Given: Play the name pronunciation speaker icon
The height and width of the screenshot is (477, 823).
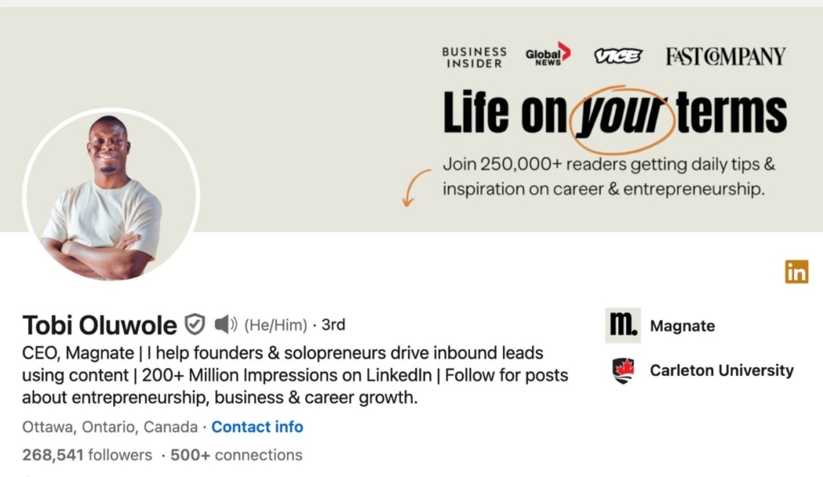Looking at the screenshot, I should (x=225, y=324).
